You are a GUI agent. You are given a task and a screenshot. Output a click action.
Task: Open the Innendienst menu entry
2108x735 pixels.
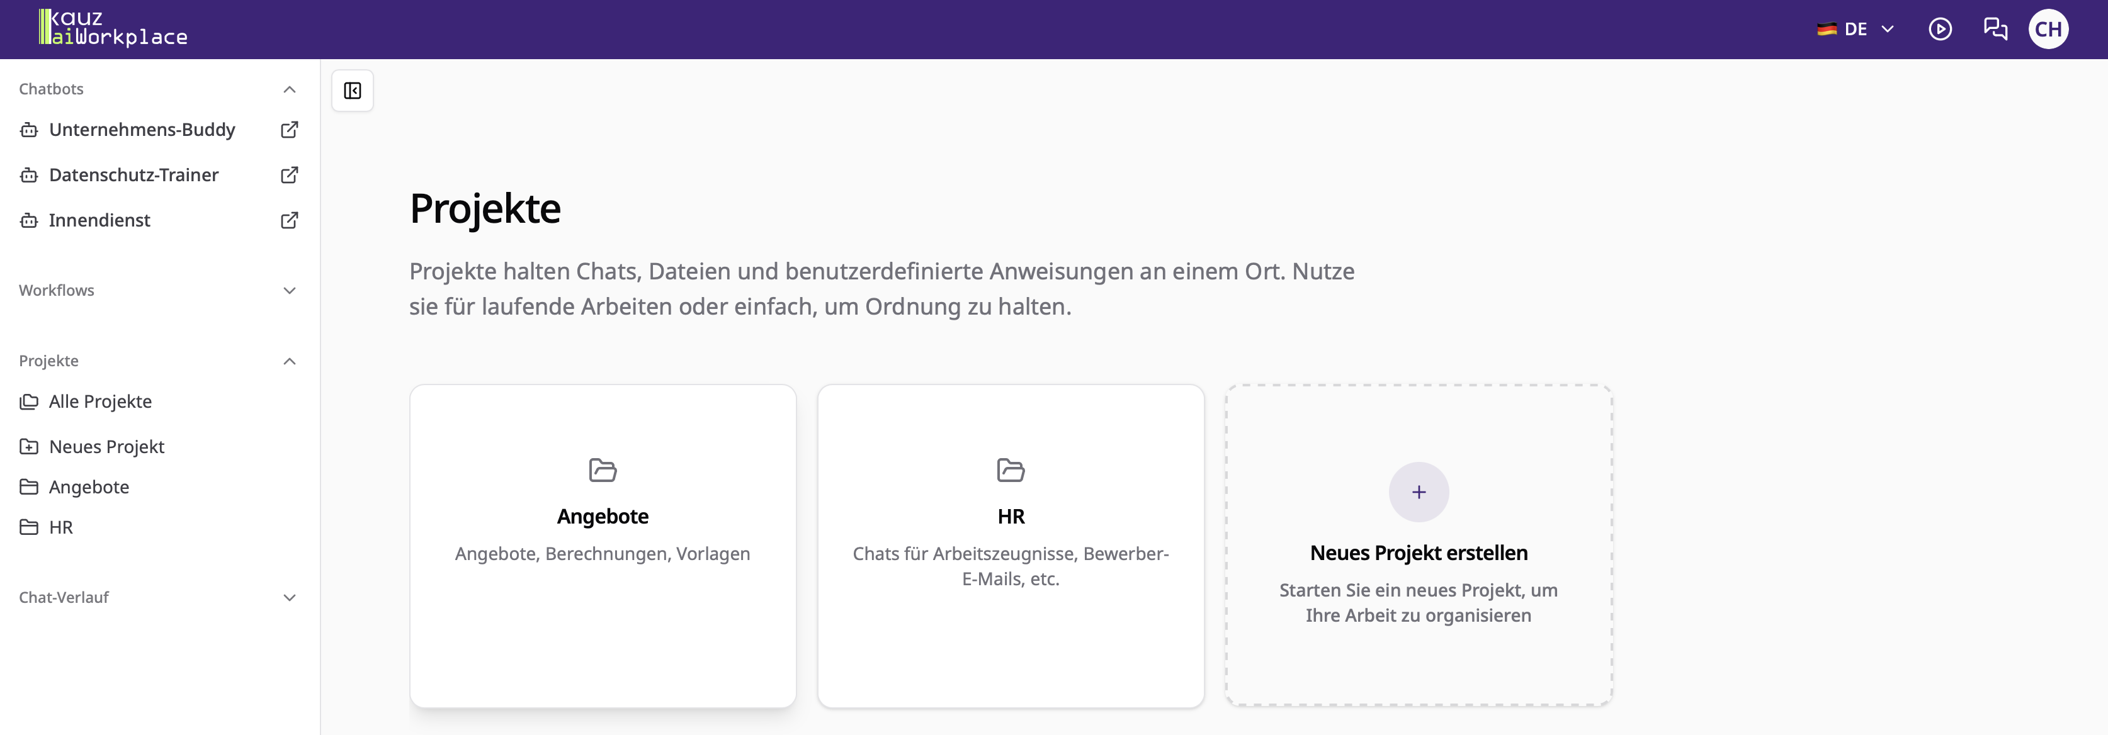click(99, 220)
